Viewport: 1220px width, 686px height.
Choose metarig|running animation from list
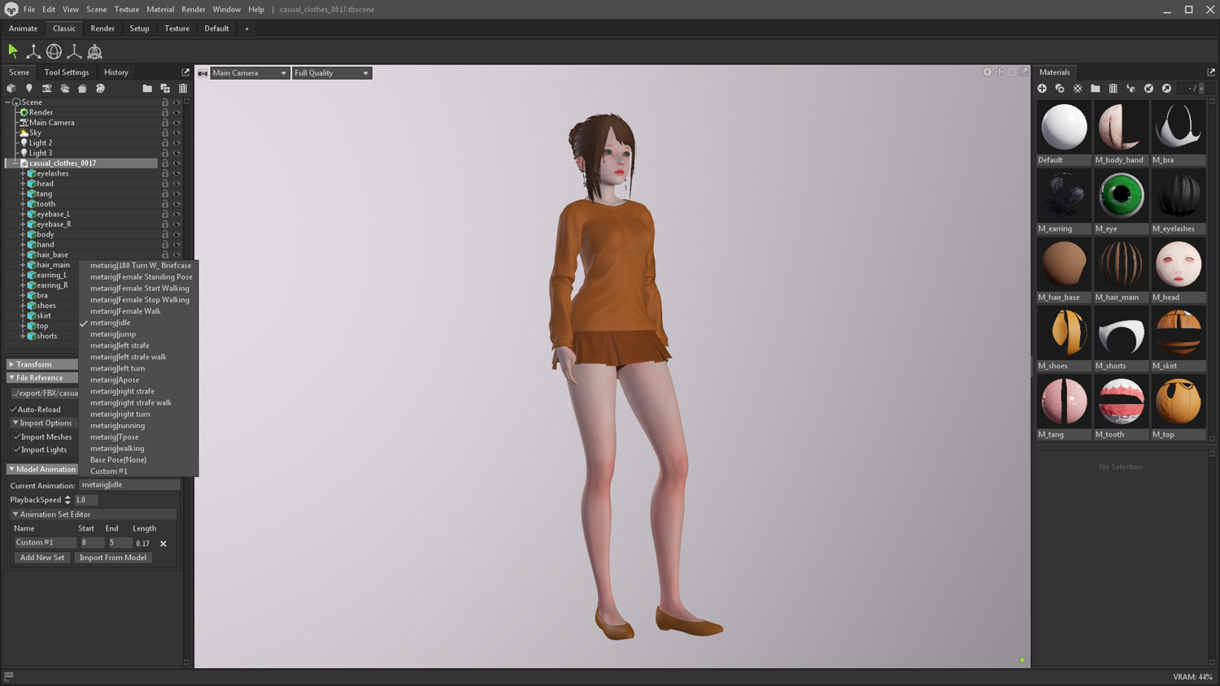pos(118,426)
